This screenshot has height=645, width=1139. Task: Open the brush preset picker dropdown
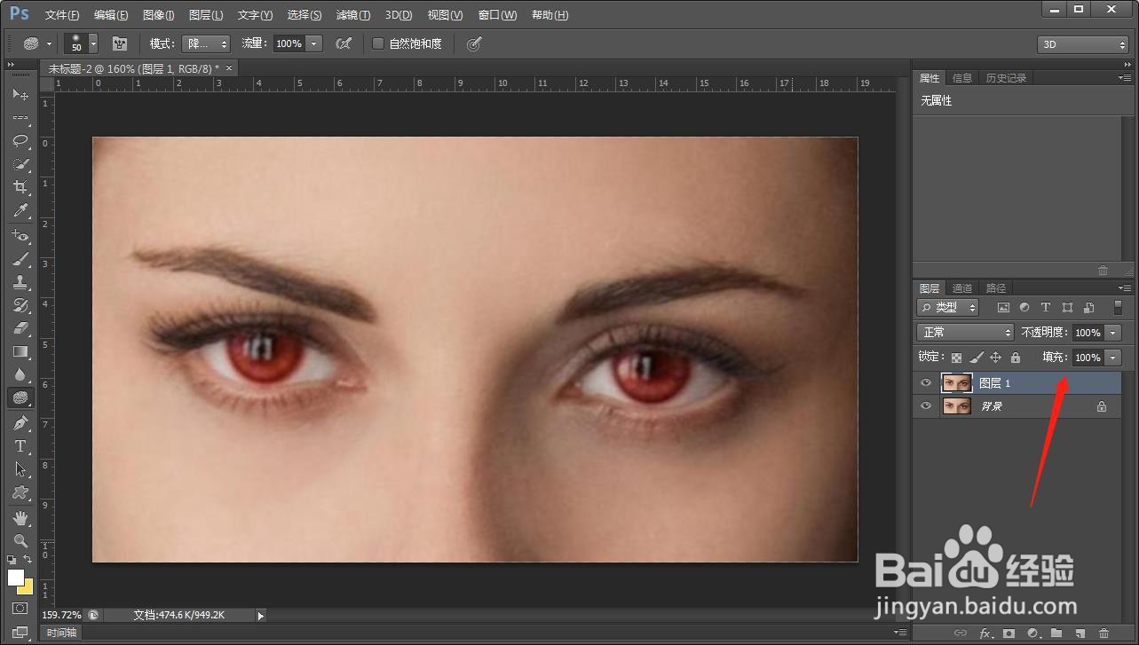93,43
